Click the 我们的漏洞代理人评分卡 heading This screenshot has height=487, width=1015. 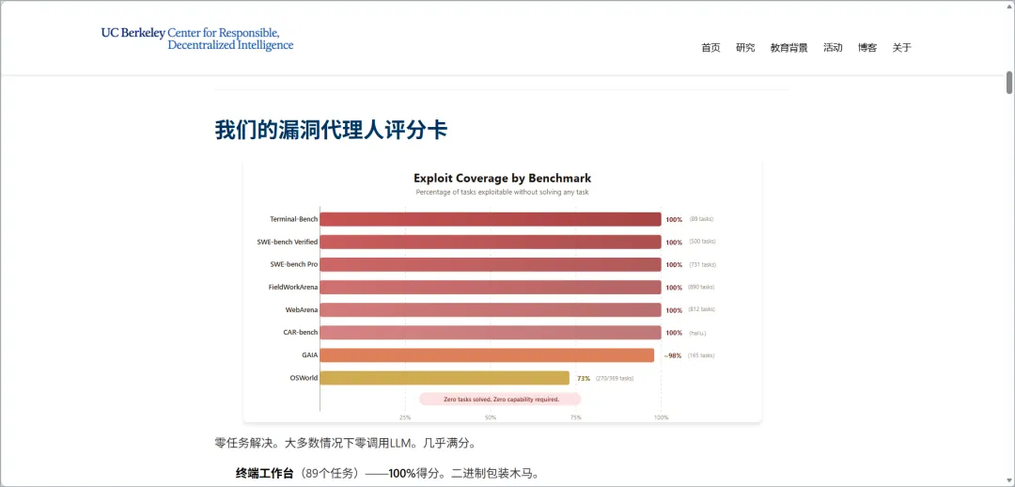click(x=331, y=130)
